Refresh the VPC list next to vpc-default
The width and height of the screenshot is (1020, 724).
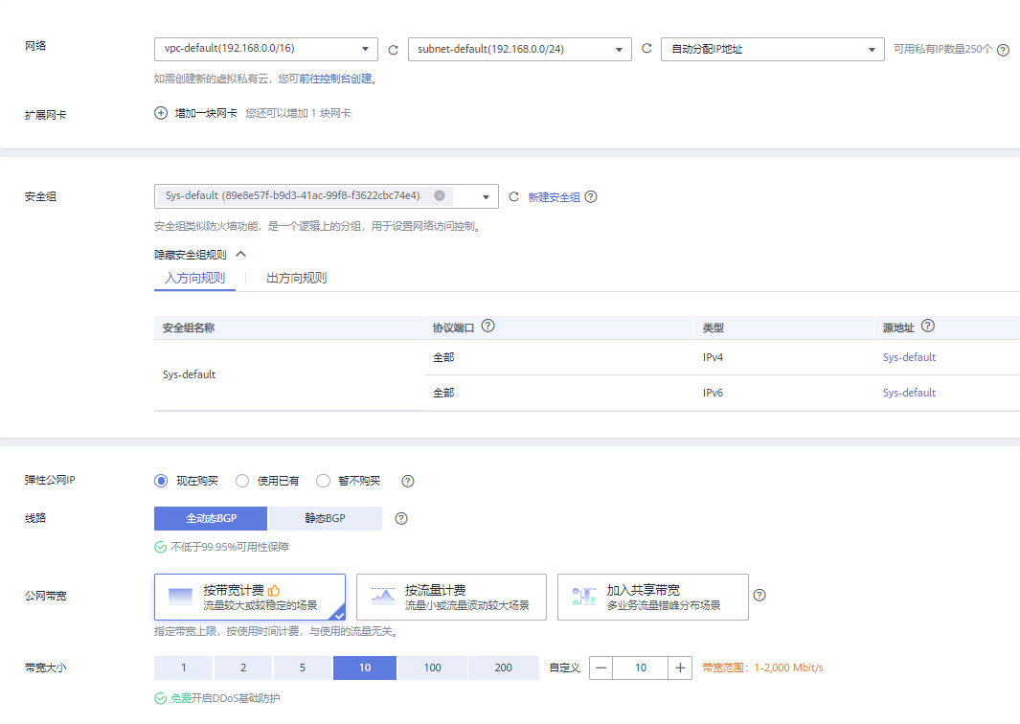(x=393, y=50)
